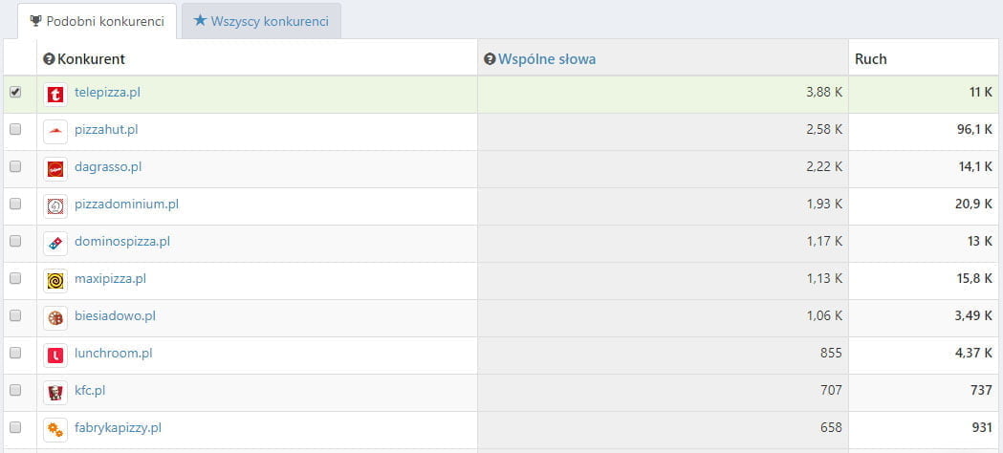Sort by Wspólne słowa column header
Screen dimensions: 1003x453
click(x=546, y=59)
